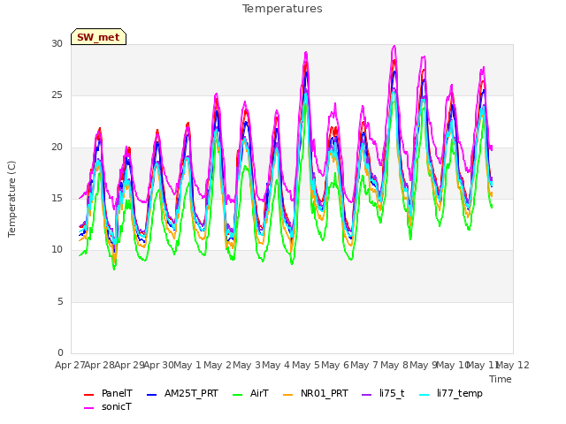Viewport: 566px width, 424px height.
Task: Click the 25 y-axis tick label
Action: point(57,95)
